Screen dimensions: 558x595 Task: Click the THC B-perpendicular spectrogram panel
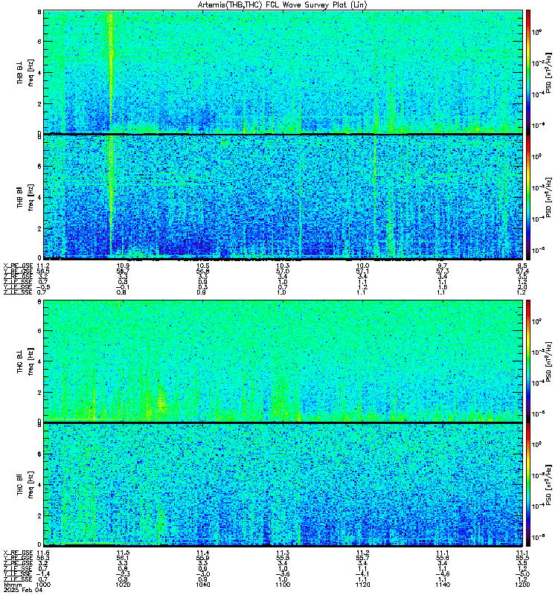pyautogui.click(x=283, y=361)
